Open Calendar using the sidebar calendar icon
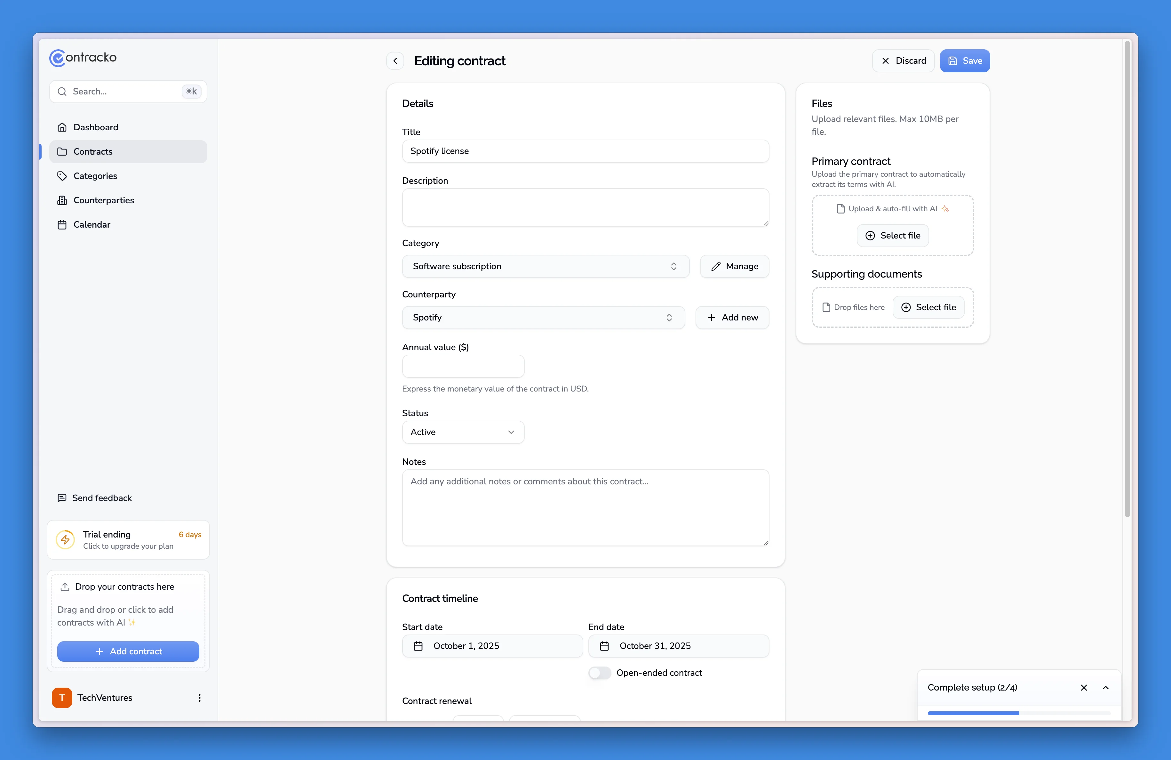1171x760 pixels. tap(62, 224)
